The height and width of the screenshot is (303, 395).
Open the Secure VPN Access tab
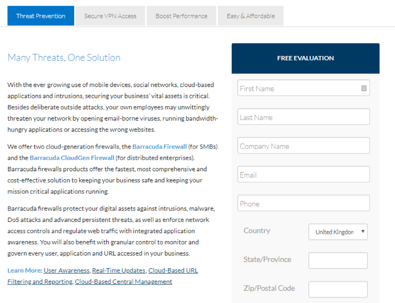point(110,16)
